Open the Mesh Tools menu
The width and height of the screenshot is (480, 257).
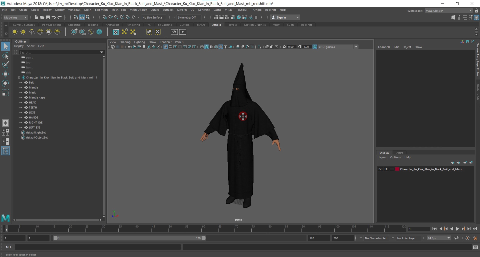point(118,10)
